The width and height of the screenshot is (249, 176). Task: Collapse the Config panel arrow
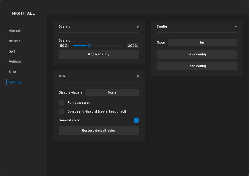click(x=236, y=27)
